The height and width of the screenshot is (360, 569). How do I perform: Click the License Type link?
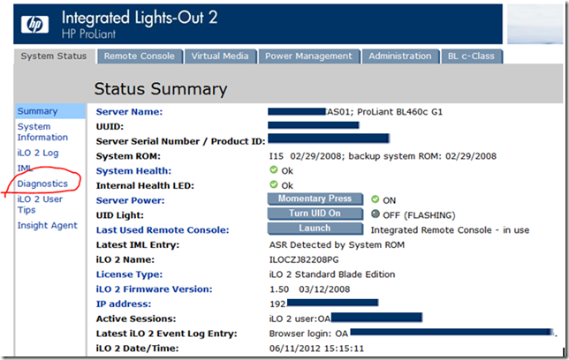pyautogui.click(x=129, y=274)
